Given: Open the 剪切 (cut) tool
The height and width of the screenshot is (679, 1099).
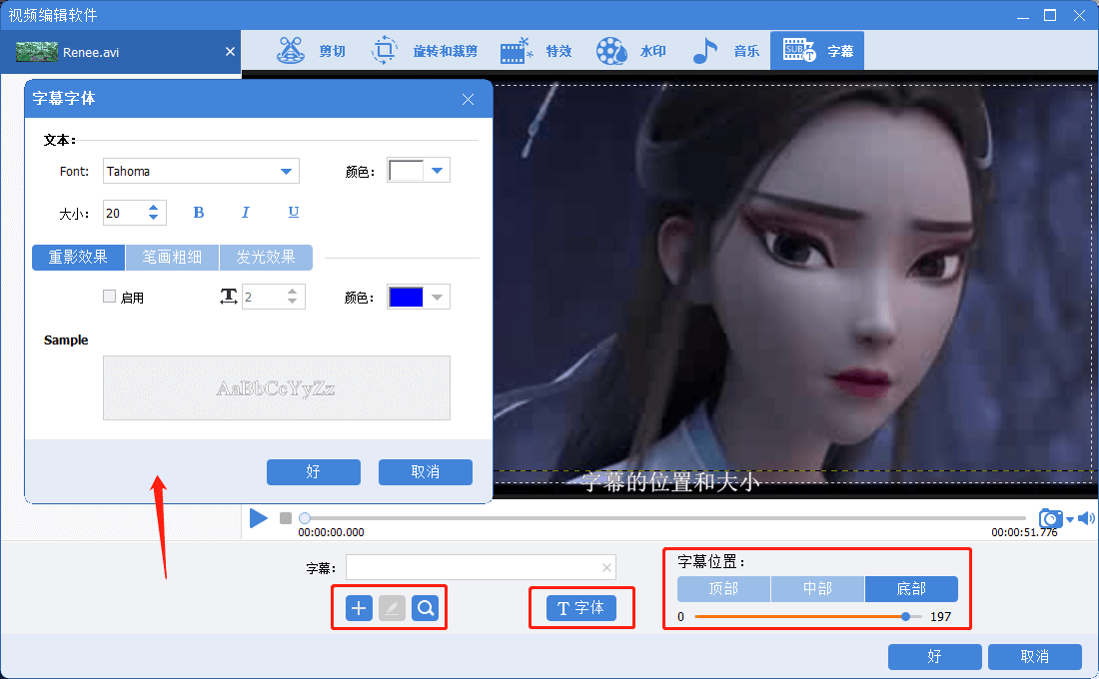Looking at the screenshot, I should coord(311,51).
